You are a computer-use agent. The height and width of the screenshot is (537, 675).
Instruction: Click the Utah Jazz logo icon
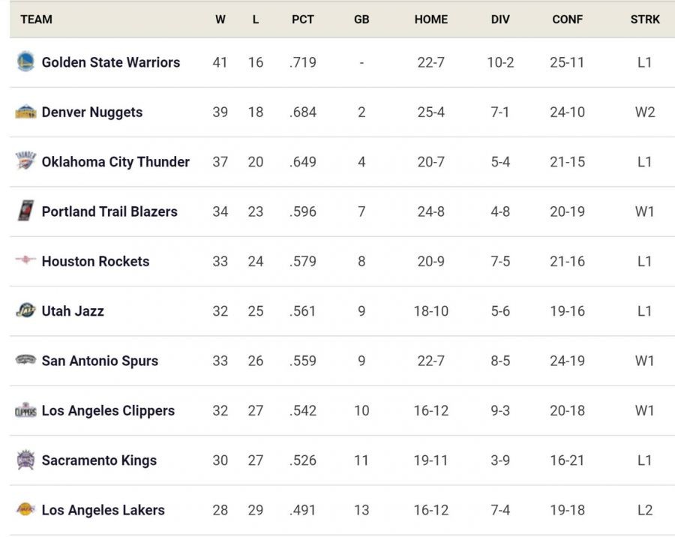coord(25,310)
